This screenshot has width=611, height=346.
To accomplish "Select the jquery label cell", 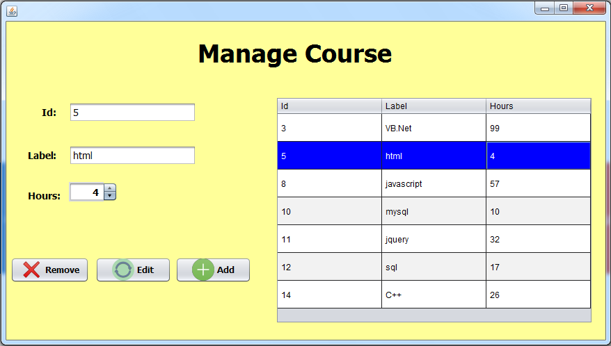I will point(434,239).
